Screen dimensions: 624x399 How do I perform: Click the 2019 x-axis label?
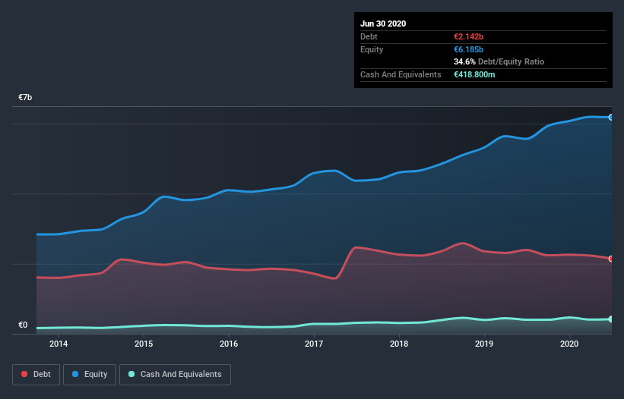click(x=484, y=344)
